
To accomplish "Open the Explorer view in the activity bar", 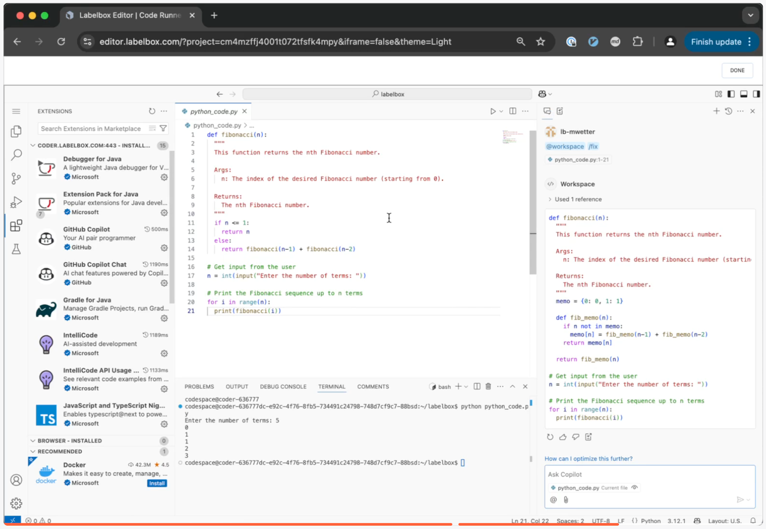I will (16, 131).
